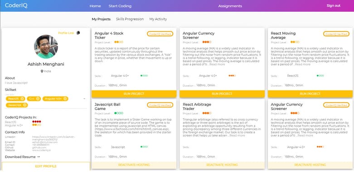Remove the ReactJS skill chip

(x=22, y=99)
